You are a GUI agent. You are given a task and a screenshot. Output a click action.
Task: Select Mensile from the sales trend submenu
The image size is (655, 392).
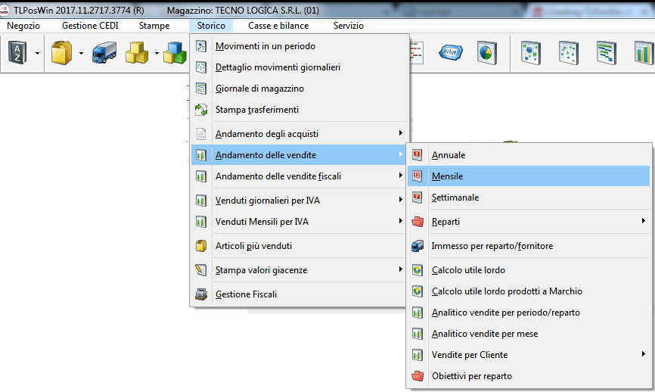[447, 176]
